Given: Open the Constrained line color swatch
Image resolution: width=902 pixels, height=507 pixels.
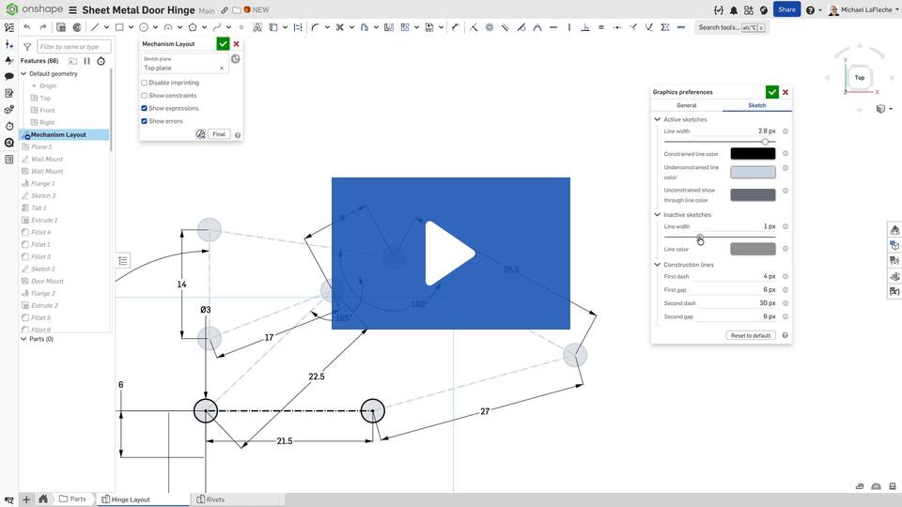Looking at the screenshot, I should [753, 153].
